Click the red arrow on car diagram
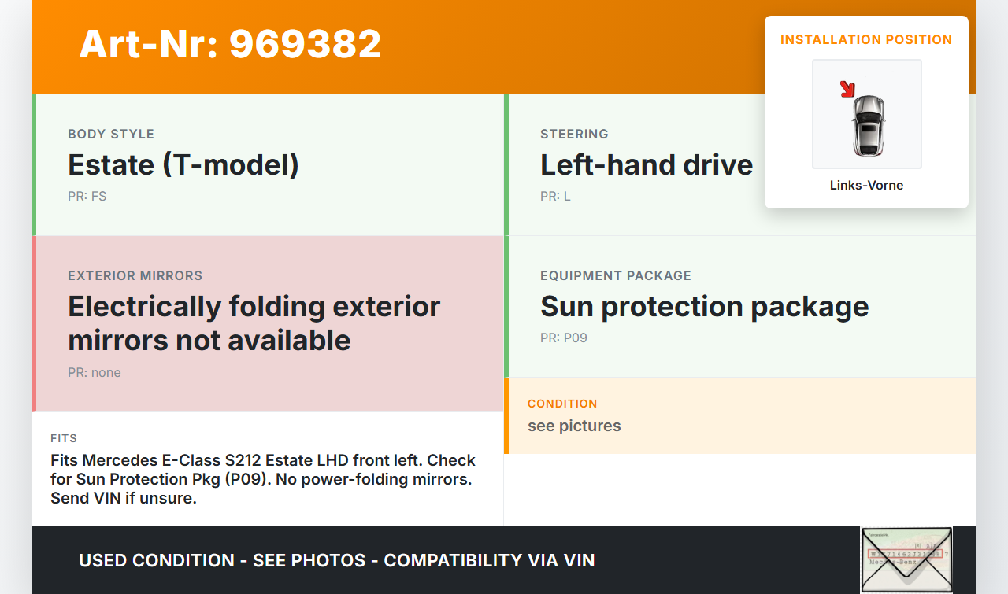Viewport: 1008px width, 594px height. click(x=847, y=89)
